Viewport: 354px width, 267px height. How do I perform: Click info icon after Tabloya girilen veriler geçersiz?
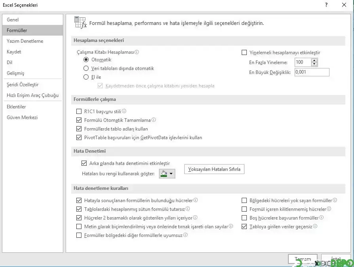315,226
